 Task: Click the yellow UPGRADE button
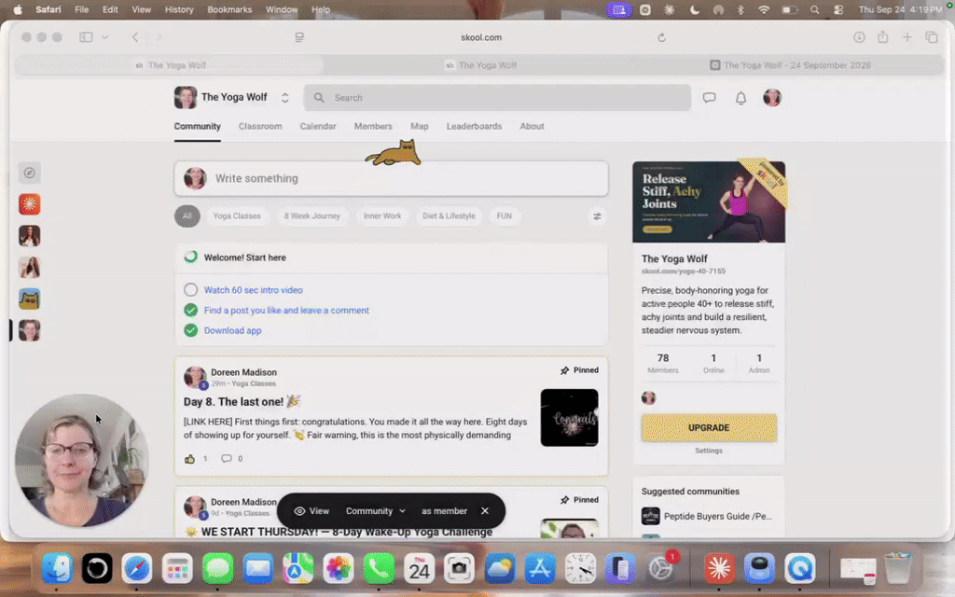pyautogui.click(x=709, y=427)
